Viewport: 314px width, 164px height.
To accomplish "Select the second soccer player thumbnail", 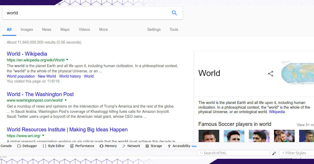I will 234,136.
